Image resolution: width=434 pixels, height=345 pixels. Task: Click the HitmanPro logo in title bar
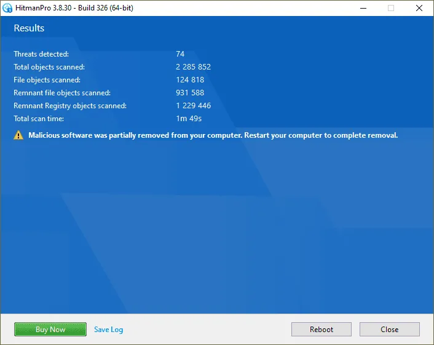pyautogui.click(x=7, y=8)
